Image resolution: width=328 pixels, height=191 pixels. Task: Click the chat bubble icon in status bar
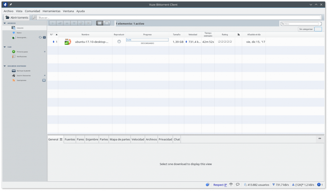coord(238,185)
